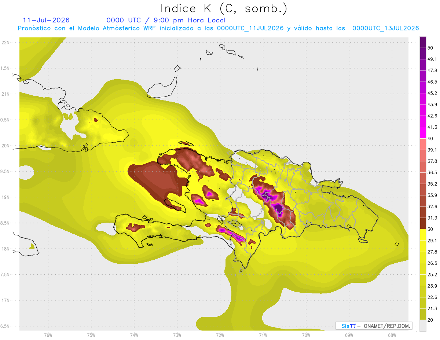Click '0000 UTC / 9:00 pm Hora Local'

[166, 20]
